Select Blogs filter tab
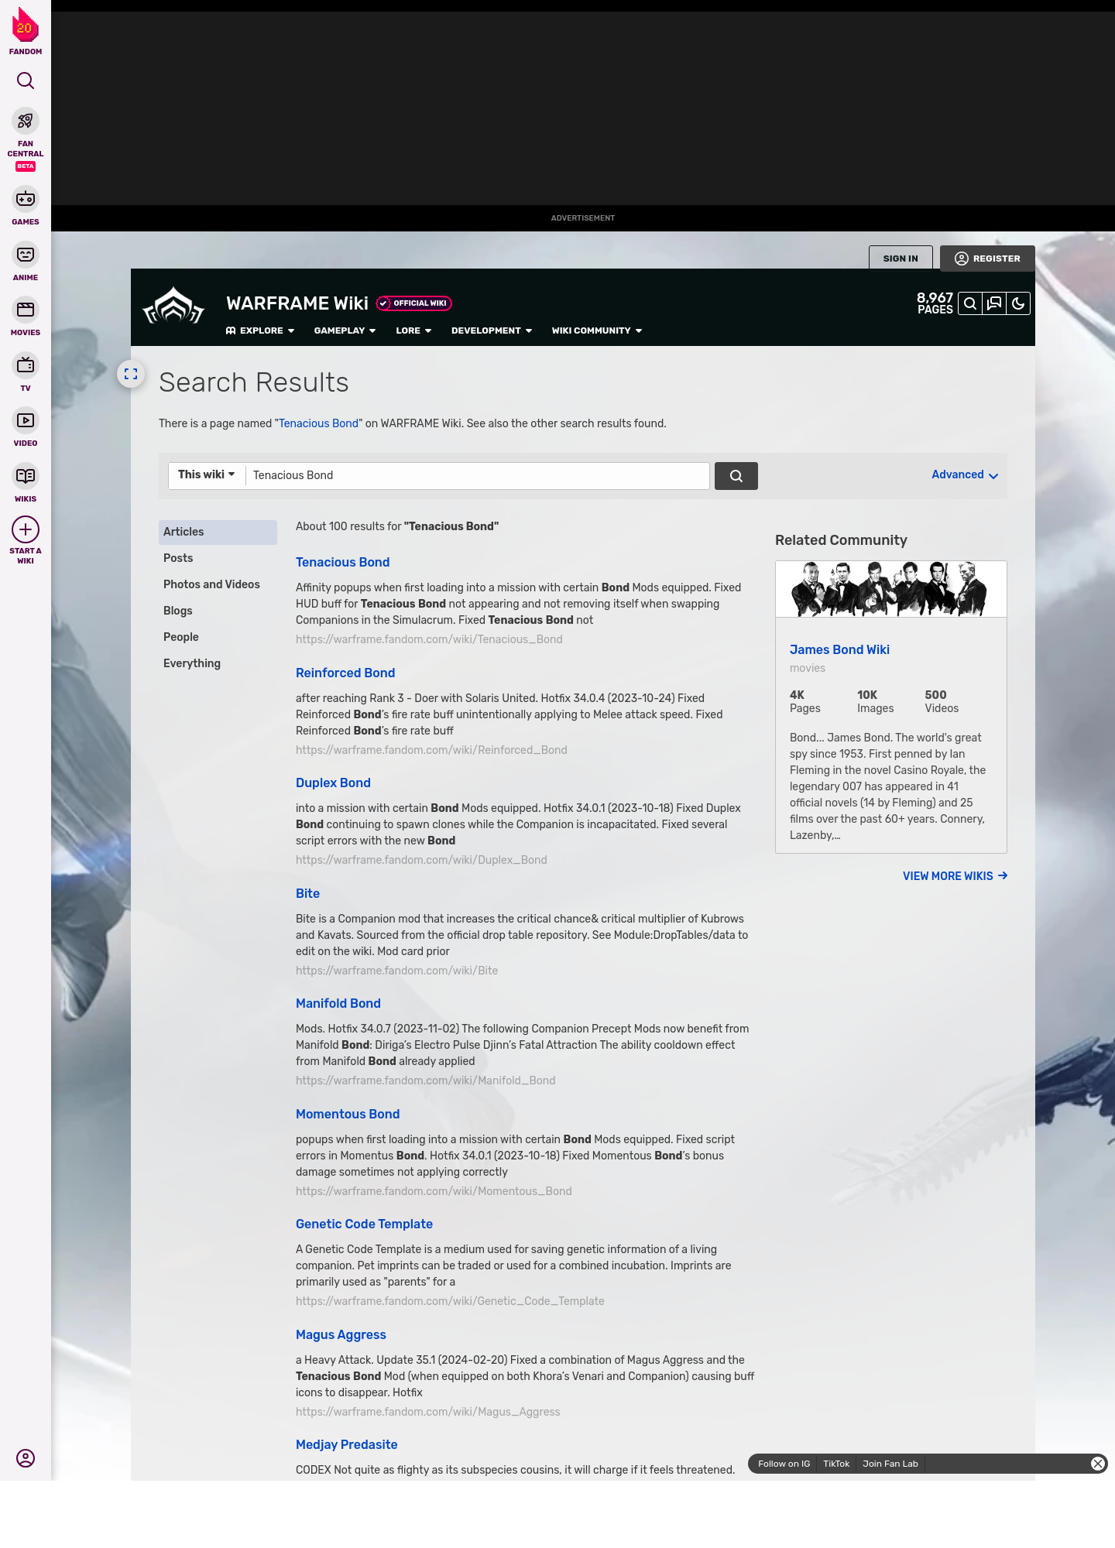Viewport: 1115px width, 1548px height. click(218, 611)
